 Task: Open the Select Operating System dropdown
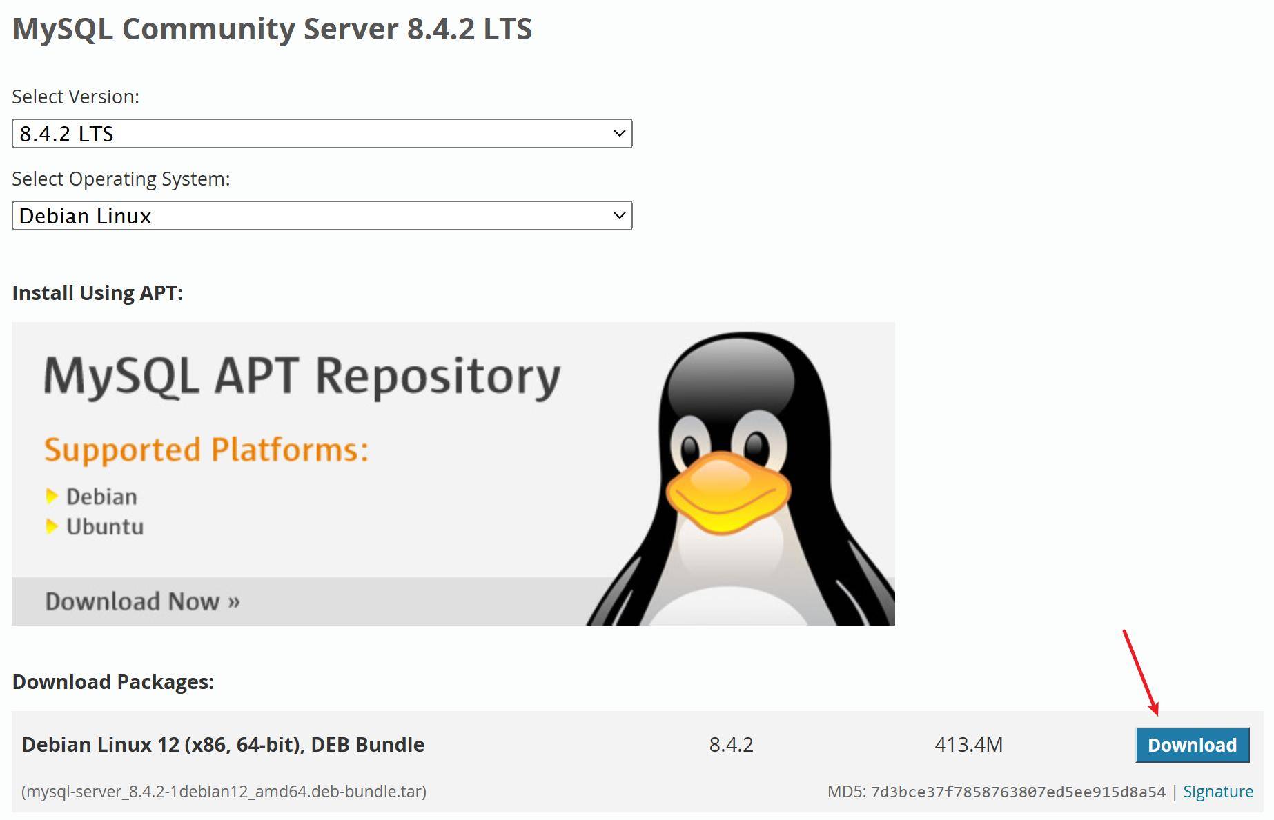click(322, 216)
